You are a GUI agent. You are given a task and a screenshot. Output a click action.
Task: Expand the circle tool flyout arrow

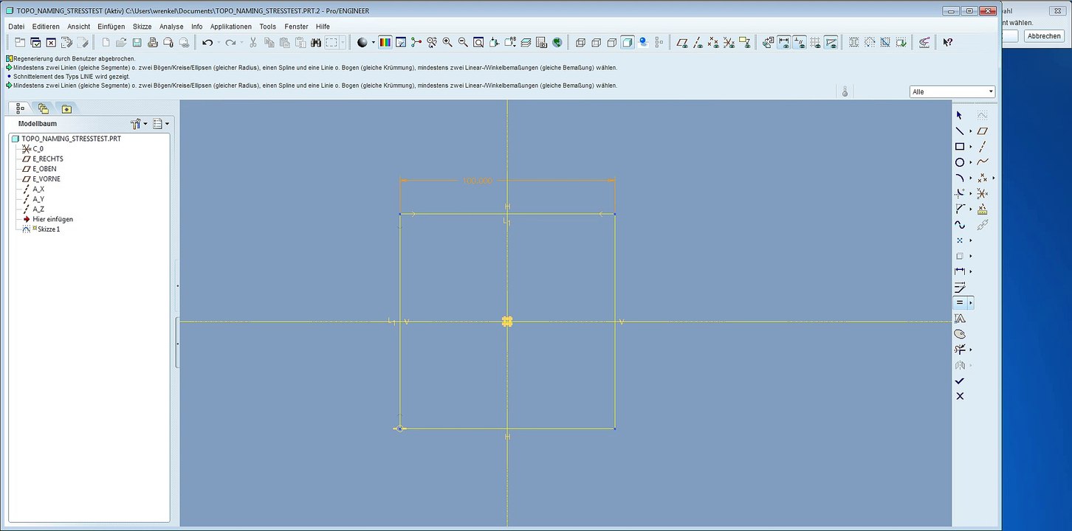[971, 162]
